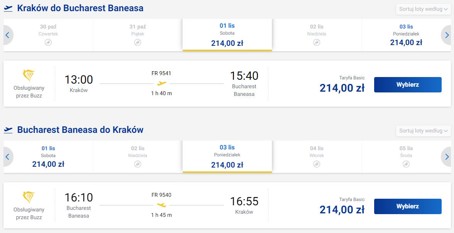Click no-flight icon under 05 lis Środa
The image size is (454, 233).
[x=406, y=164]
